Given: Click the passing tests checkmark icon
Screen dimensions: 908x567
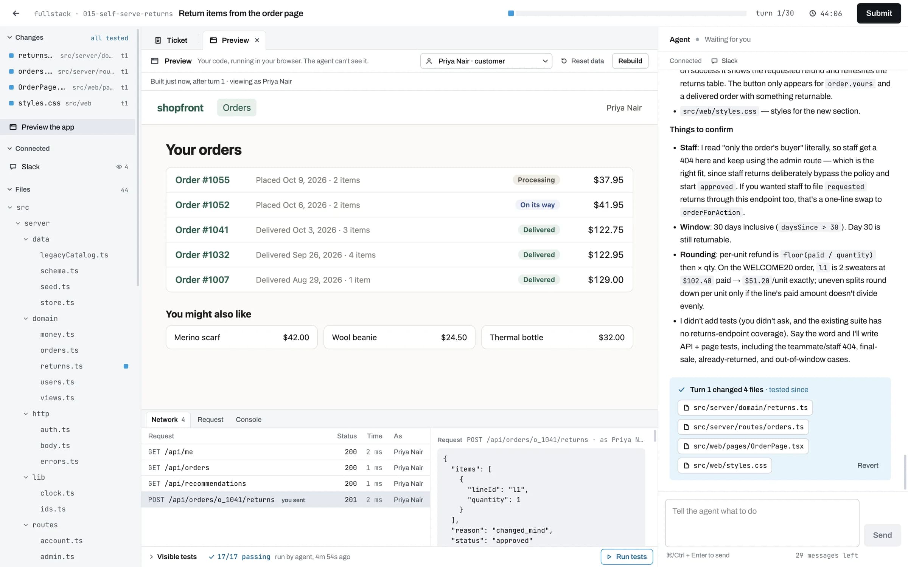Looking at the screenshot, I should [x=211, y=557].
